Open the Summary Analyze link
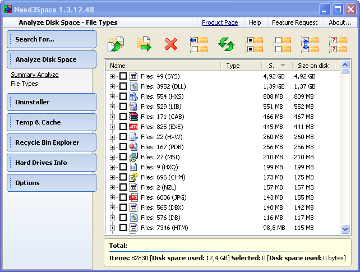This screenshot has width=360, height=272. (35, 75)
